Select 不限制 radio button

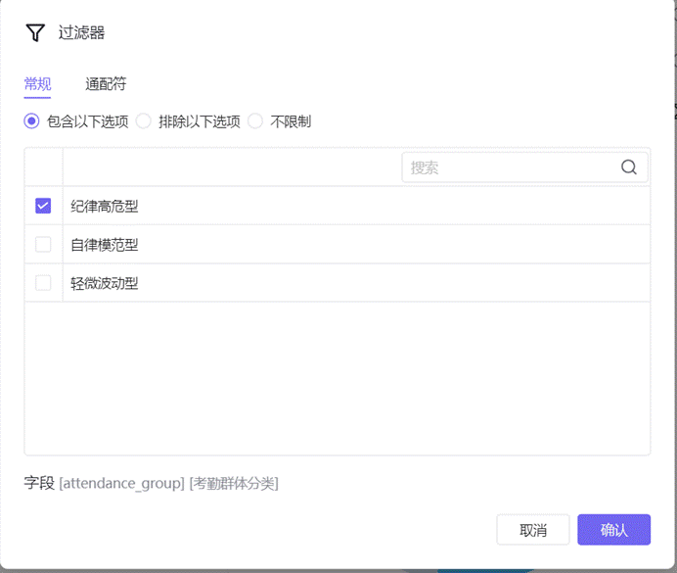[x=255, y=121]
